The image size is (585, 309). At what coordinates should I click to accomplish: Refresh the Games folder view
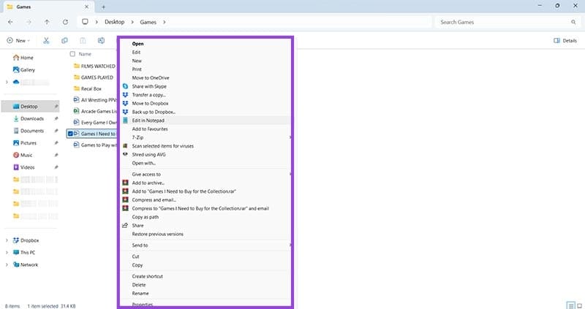[65, 22]
